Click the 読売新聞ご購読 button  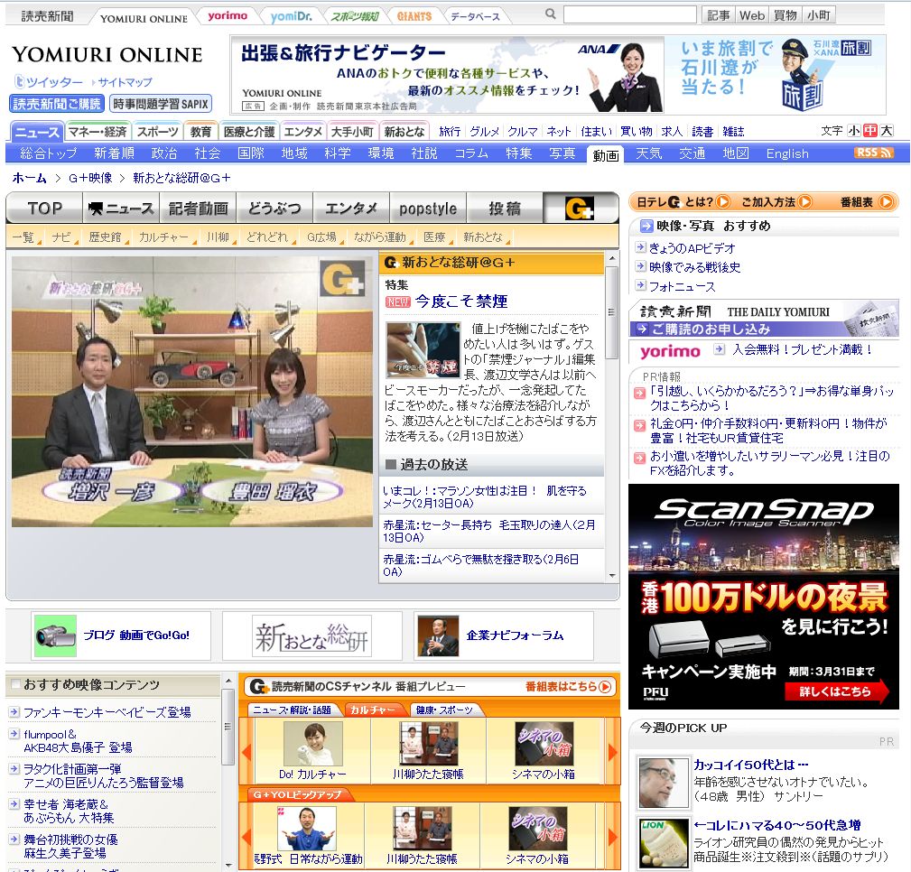pyautogui.click(x=57, y=104)
